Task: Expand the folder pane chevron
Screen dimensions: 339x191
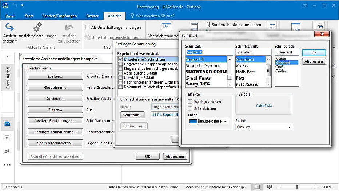Action: pos(7,57)
